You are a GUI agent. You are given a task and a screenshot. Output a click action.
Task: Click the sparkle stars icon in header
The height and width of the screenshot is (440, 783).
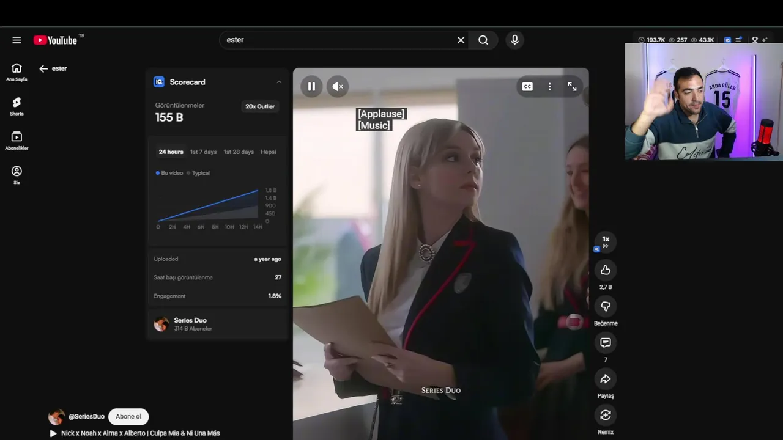pyautogui.click(x=765, y=40)
